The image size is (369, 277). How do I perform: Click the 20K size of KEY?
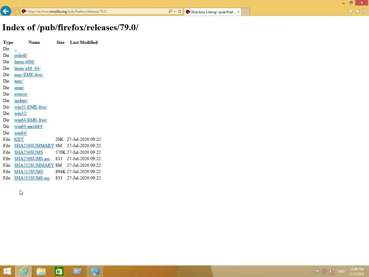point(59,139)
